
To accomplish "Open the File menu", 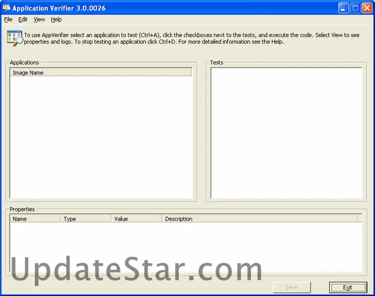I will tap(8, 19).
